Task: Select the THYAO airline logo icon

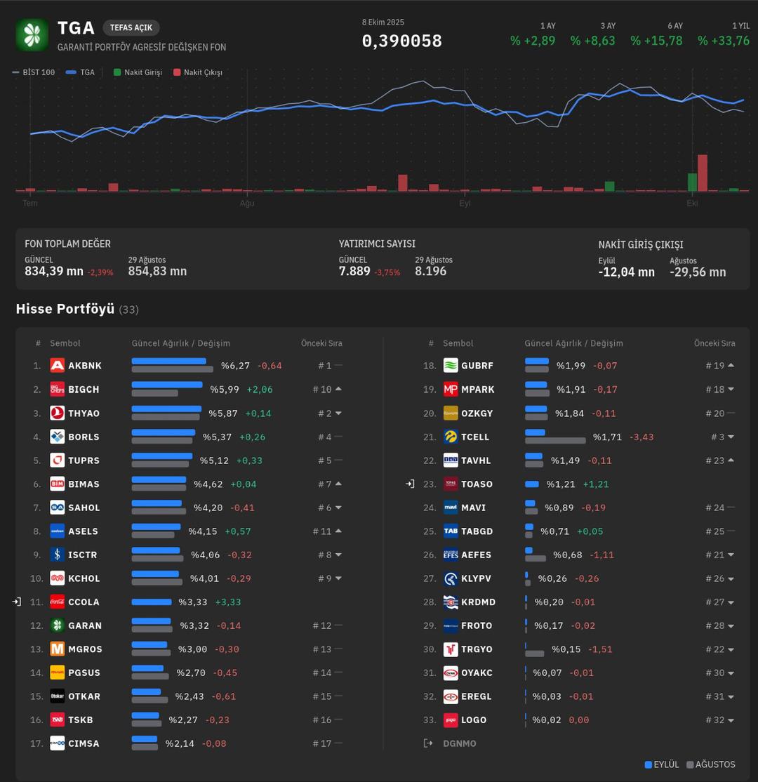Action: [x=58, y=413]
